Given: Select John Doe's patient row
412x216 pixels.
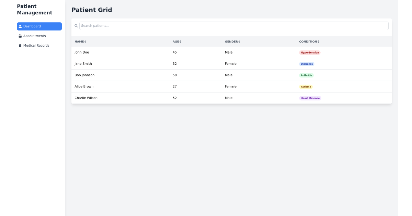Looking at the screenshot, I should click(137, 52).
